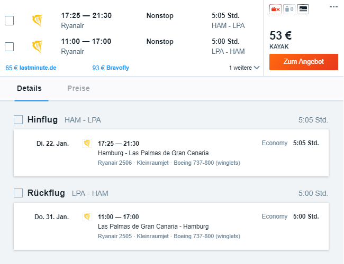The height and width of the screenshot is (264, 344).
Task: Click small Ryanair logo in Hinflug details
Action: (x=87, y=144)
